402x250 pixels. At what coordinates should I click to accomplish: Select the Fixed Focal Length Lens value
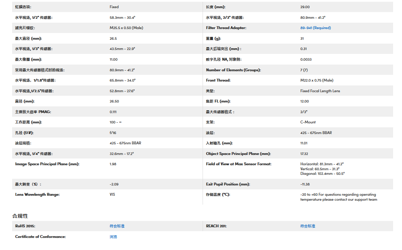click(320, 91)
